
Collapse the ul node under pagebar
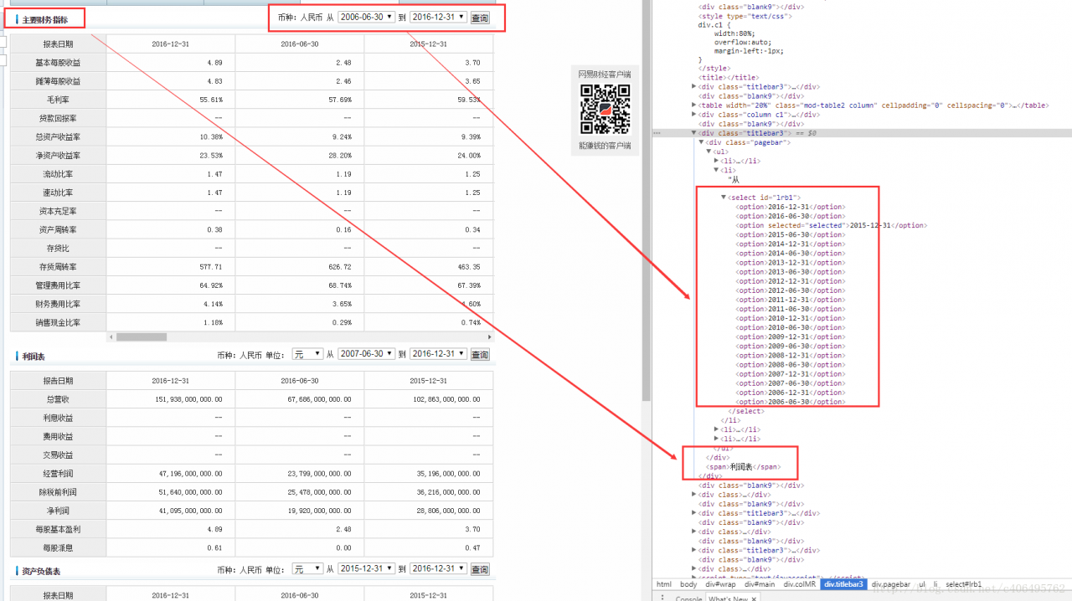(709, 152)
